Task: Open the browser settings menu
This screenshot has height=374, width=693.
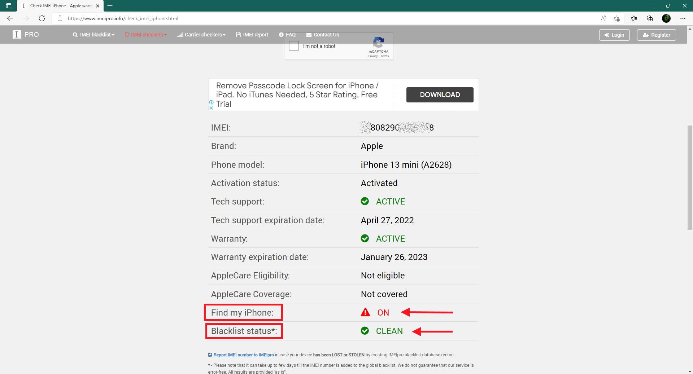Action: [x=683, y=18]
